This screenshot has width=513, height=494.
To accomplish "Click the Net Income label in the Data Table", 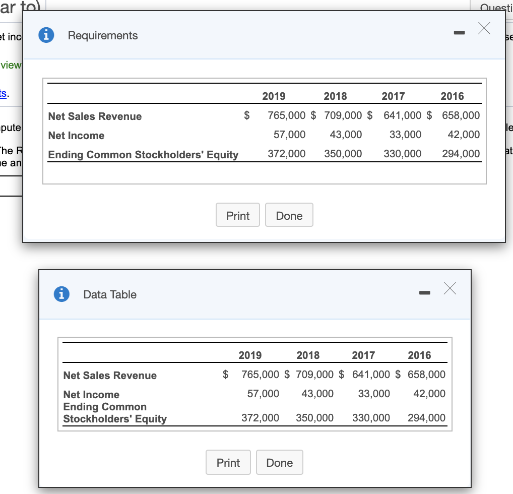I will pos(91,395).
